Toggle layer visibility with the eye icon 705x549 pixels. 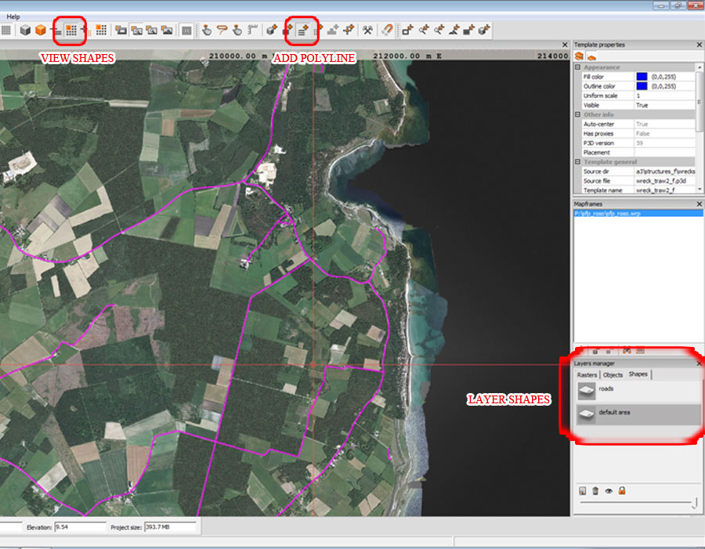point(609,491)
